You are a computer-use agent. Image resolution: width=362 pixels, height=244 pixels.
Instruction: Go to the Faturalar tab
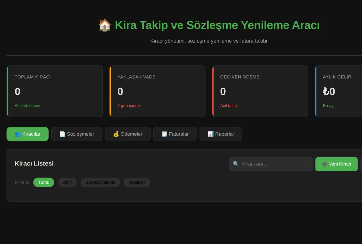[x=175, y=134]
